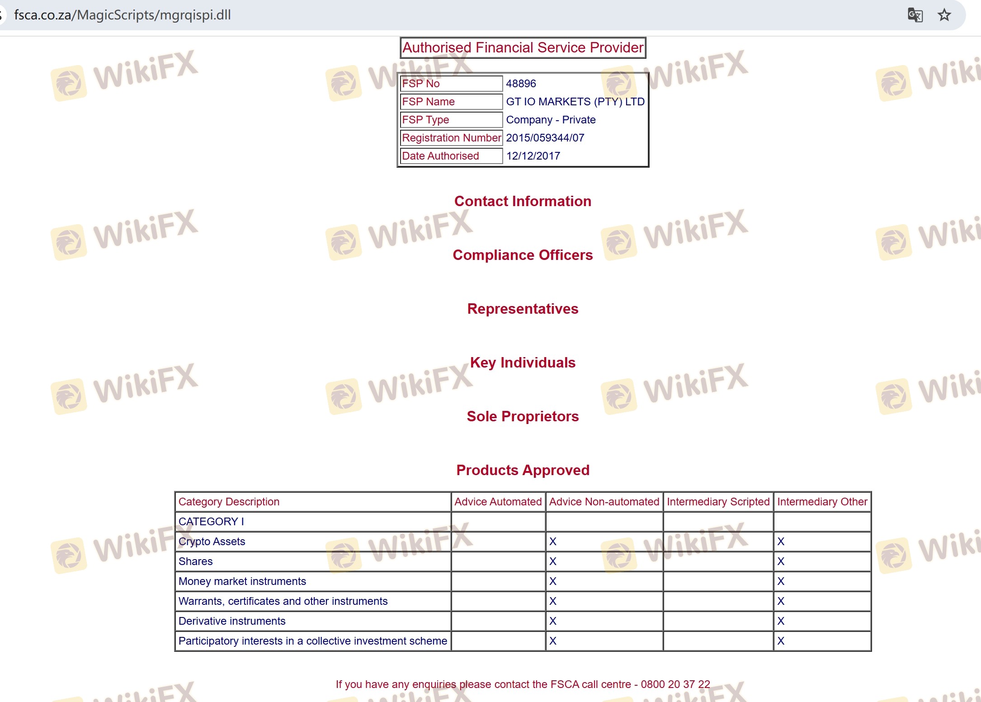The image size is (981, 702).
Task: Click the Google Translate icon in address bar
Action: (915, 15)
